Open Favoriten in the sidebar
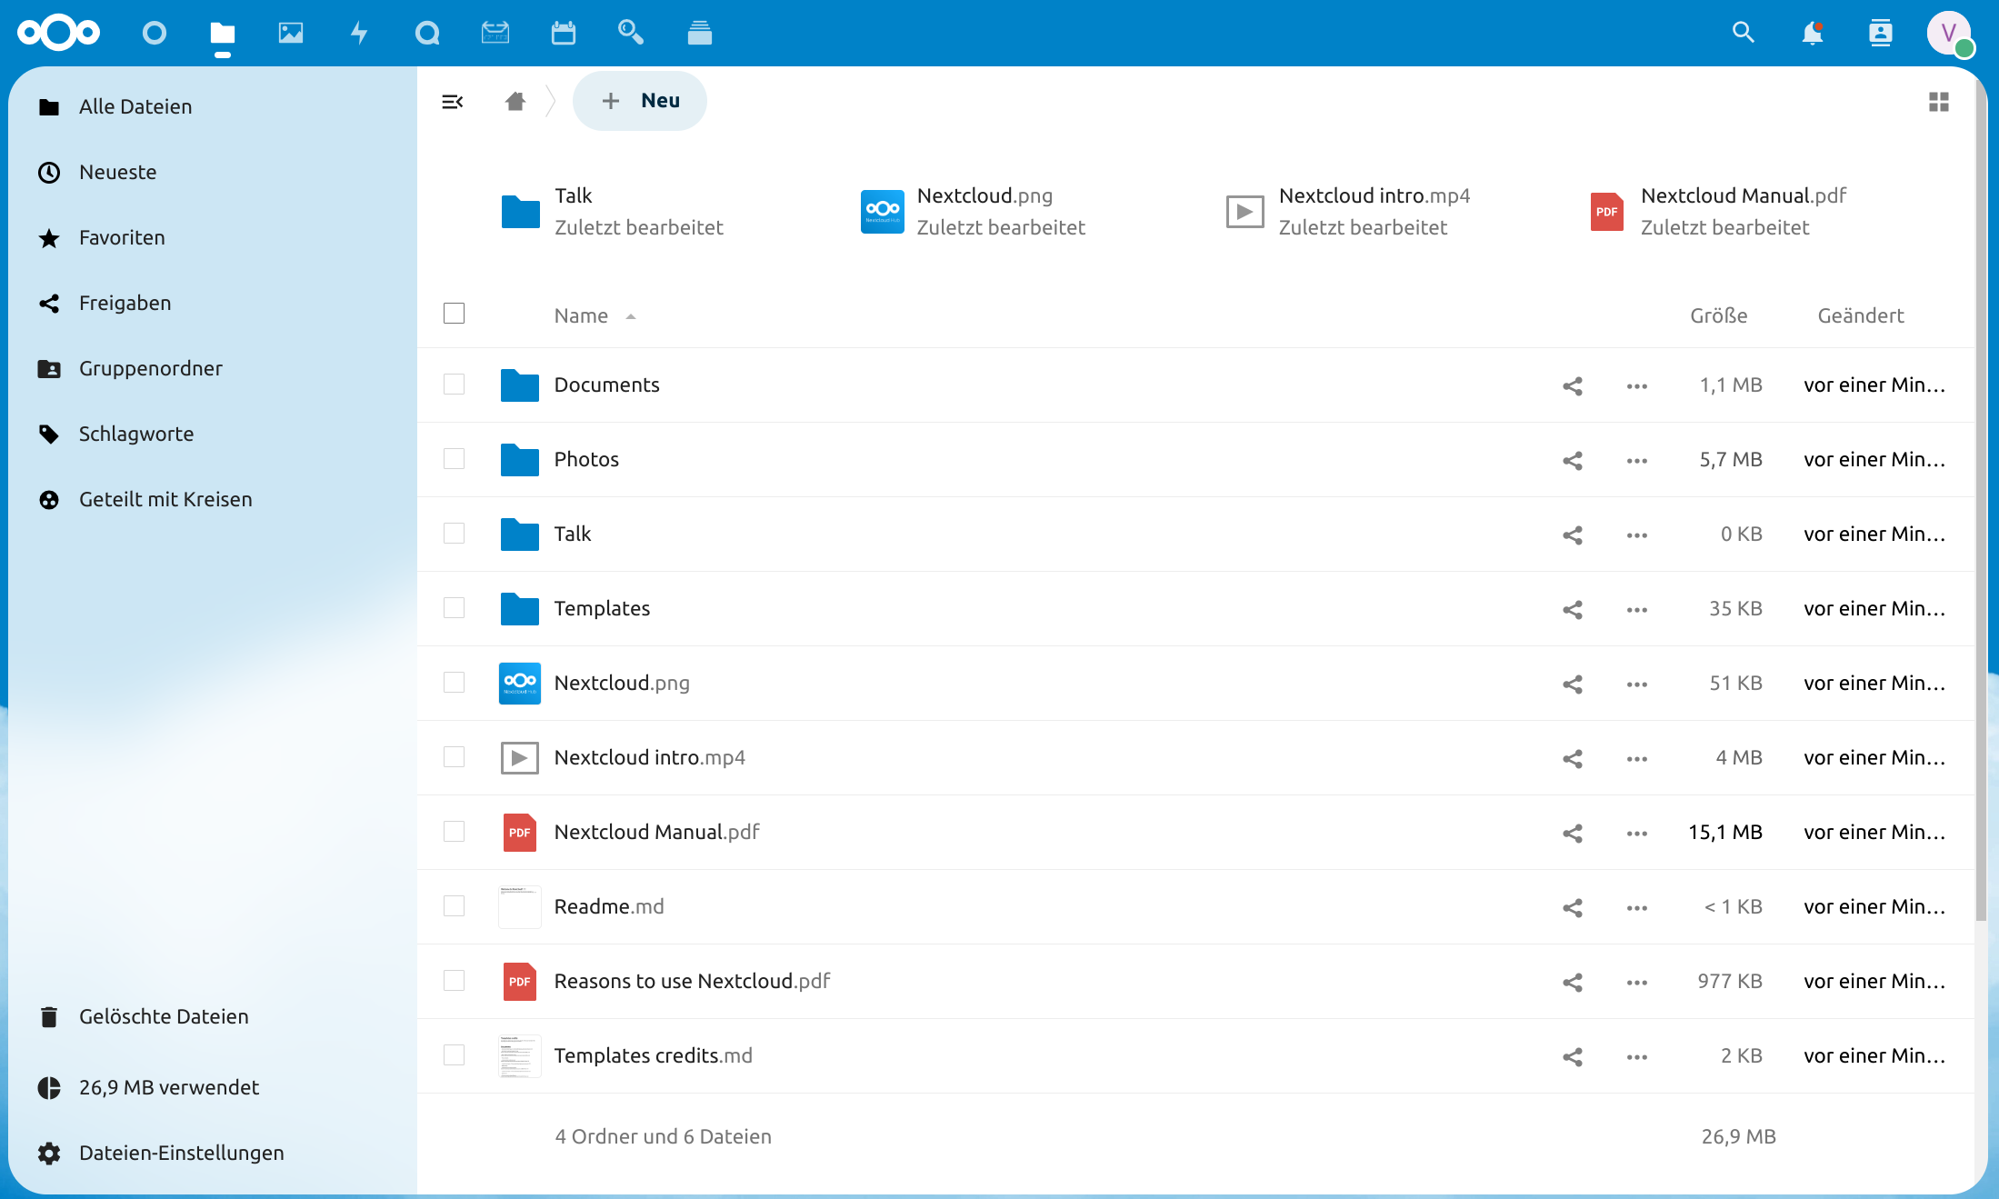This screenshot has width=1999, height=1199. coord(122,237)
